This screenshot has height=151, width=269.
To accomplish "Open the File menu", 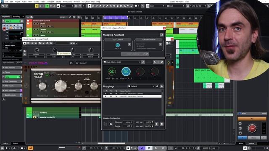I will pyautogui.click(x=7, y=2).
